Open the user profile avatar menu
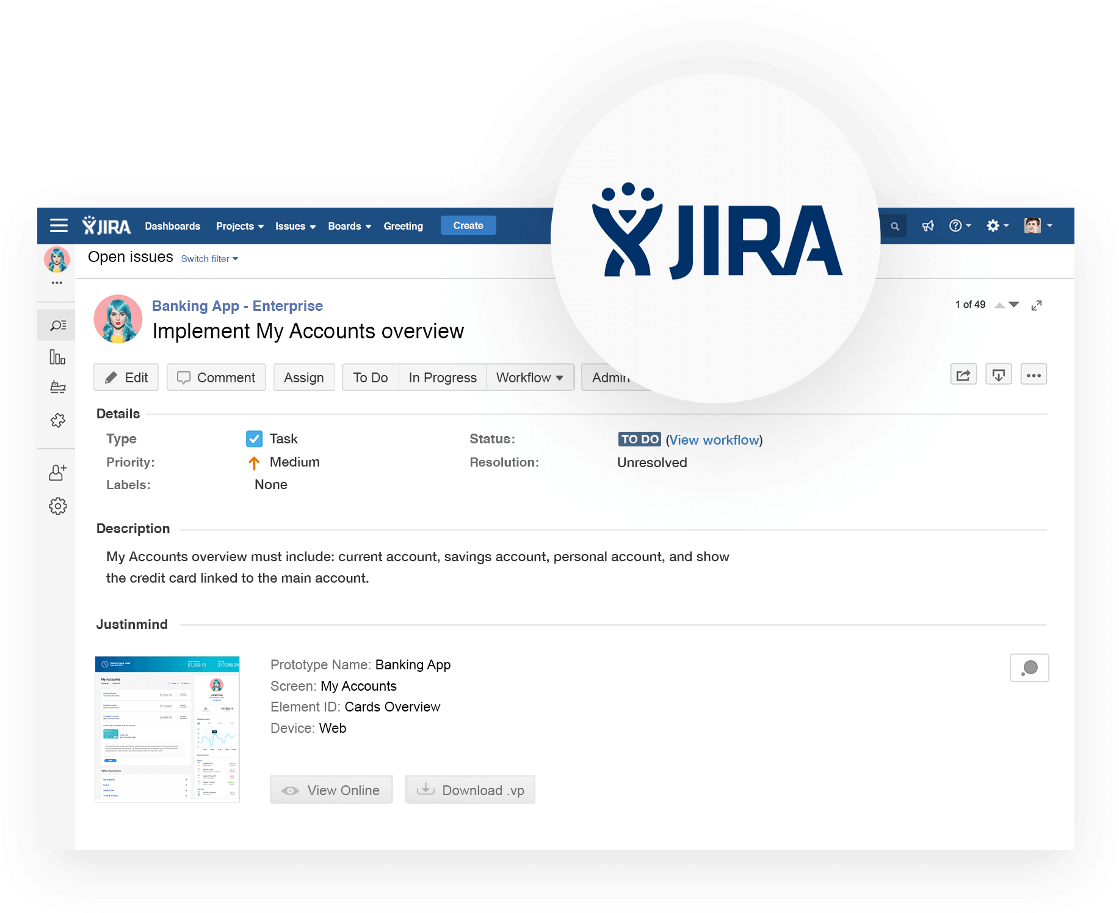 [1038, 225]
